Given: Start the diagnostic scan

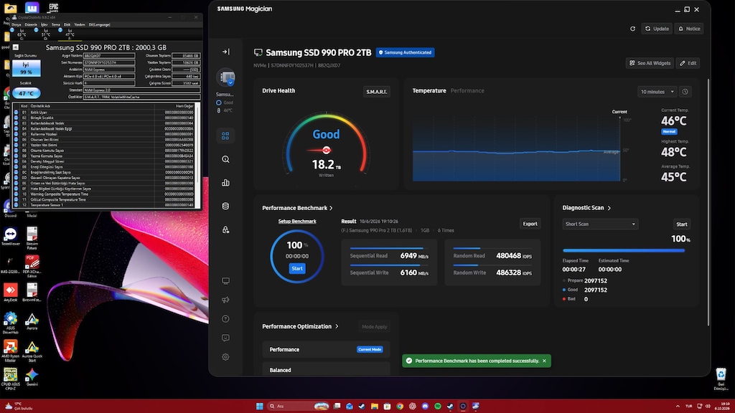Looking at the screenshot, I should (x=682, y=224).
